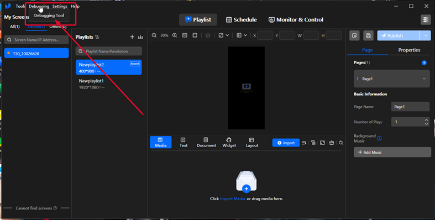The width and height of the screenshot is (435, 220).
Task: Select Debugging Tool menu entry
Action: (x=49, y=15)
